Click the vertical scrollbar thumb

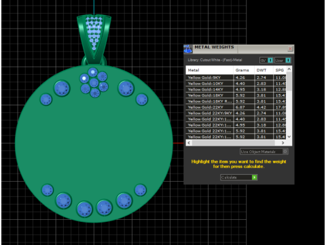tap(289, 81)
